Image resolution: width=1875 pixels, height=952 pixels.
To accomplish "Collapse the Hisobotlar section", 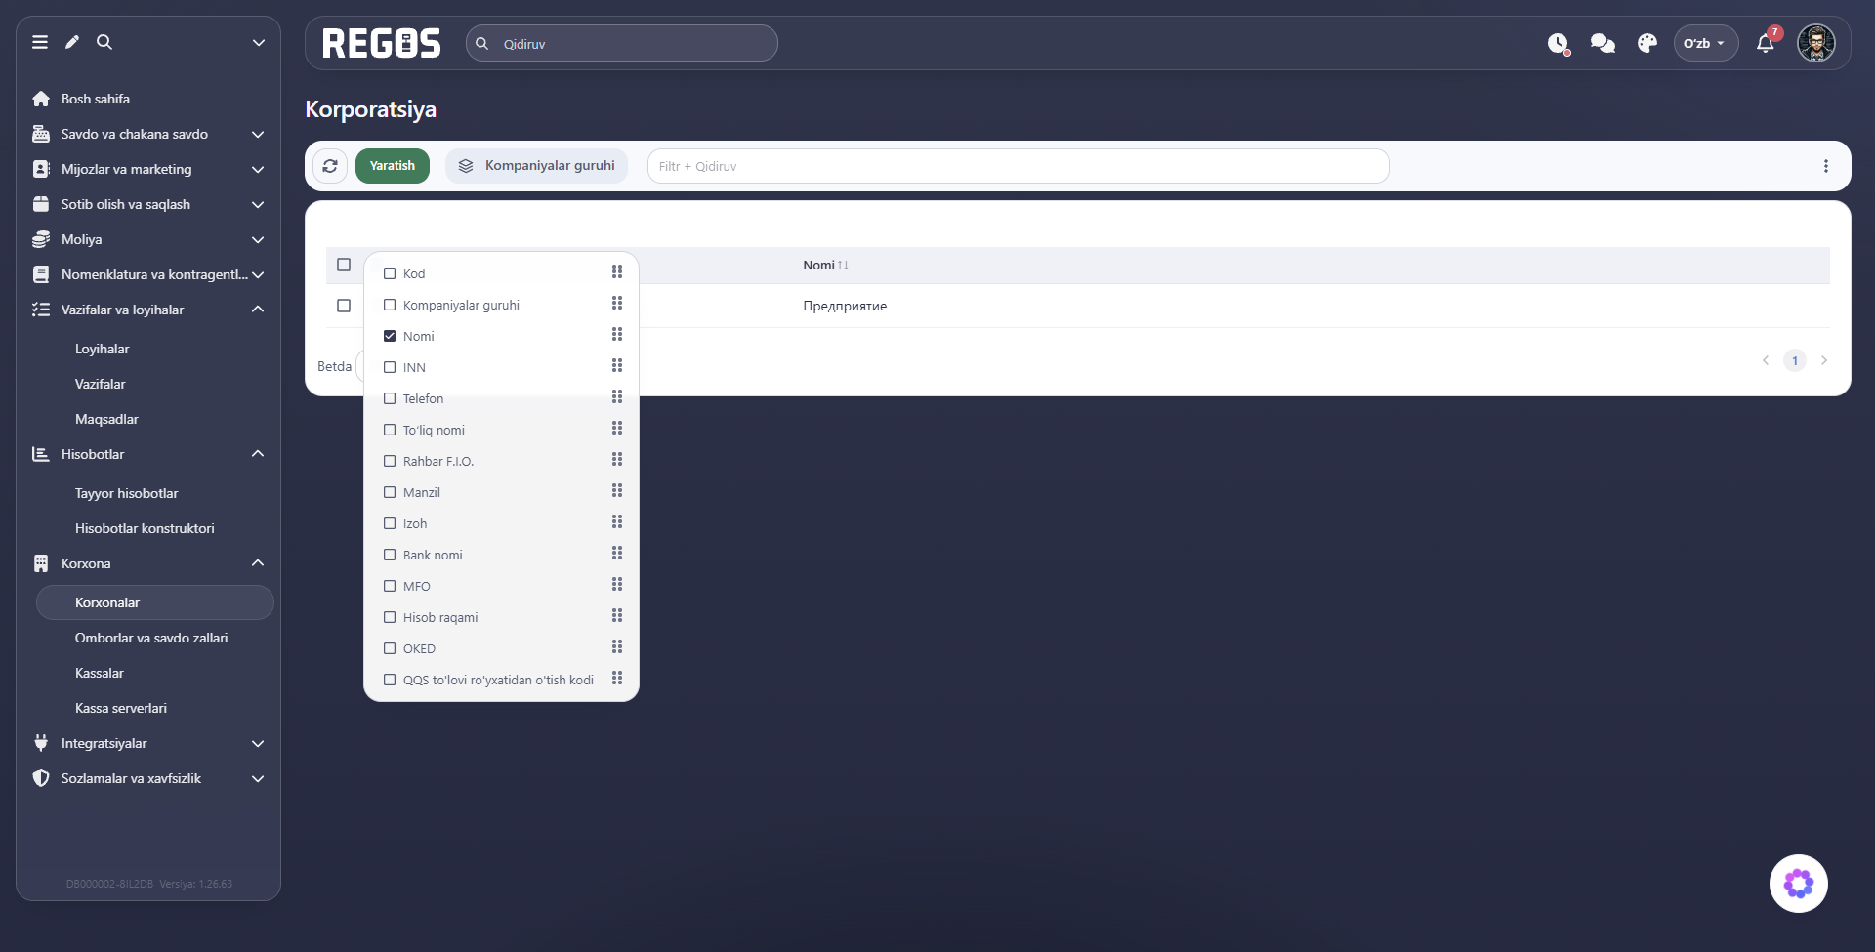I will 148,454.
